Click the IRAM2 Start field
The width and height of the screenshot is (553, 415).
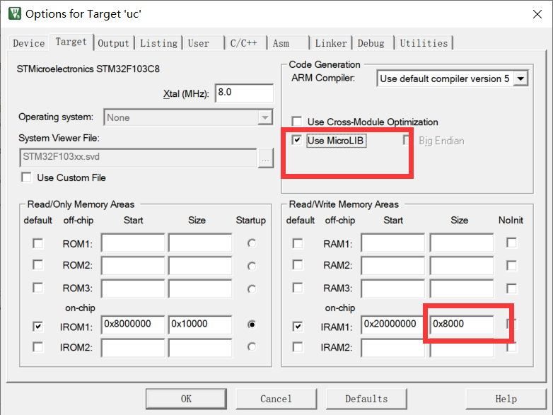392,347
